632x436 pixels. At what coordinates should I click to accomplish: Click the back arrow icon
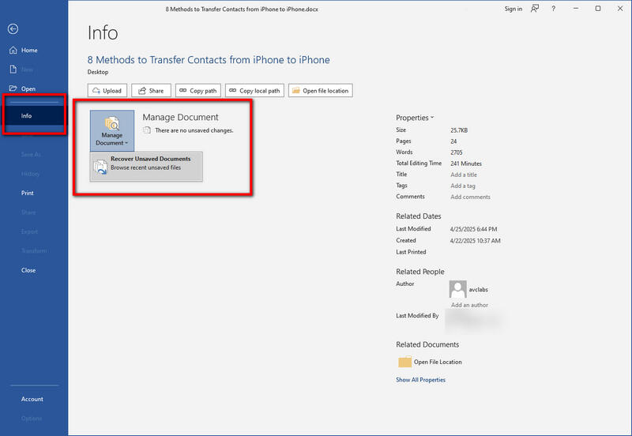tap(13, 28)
